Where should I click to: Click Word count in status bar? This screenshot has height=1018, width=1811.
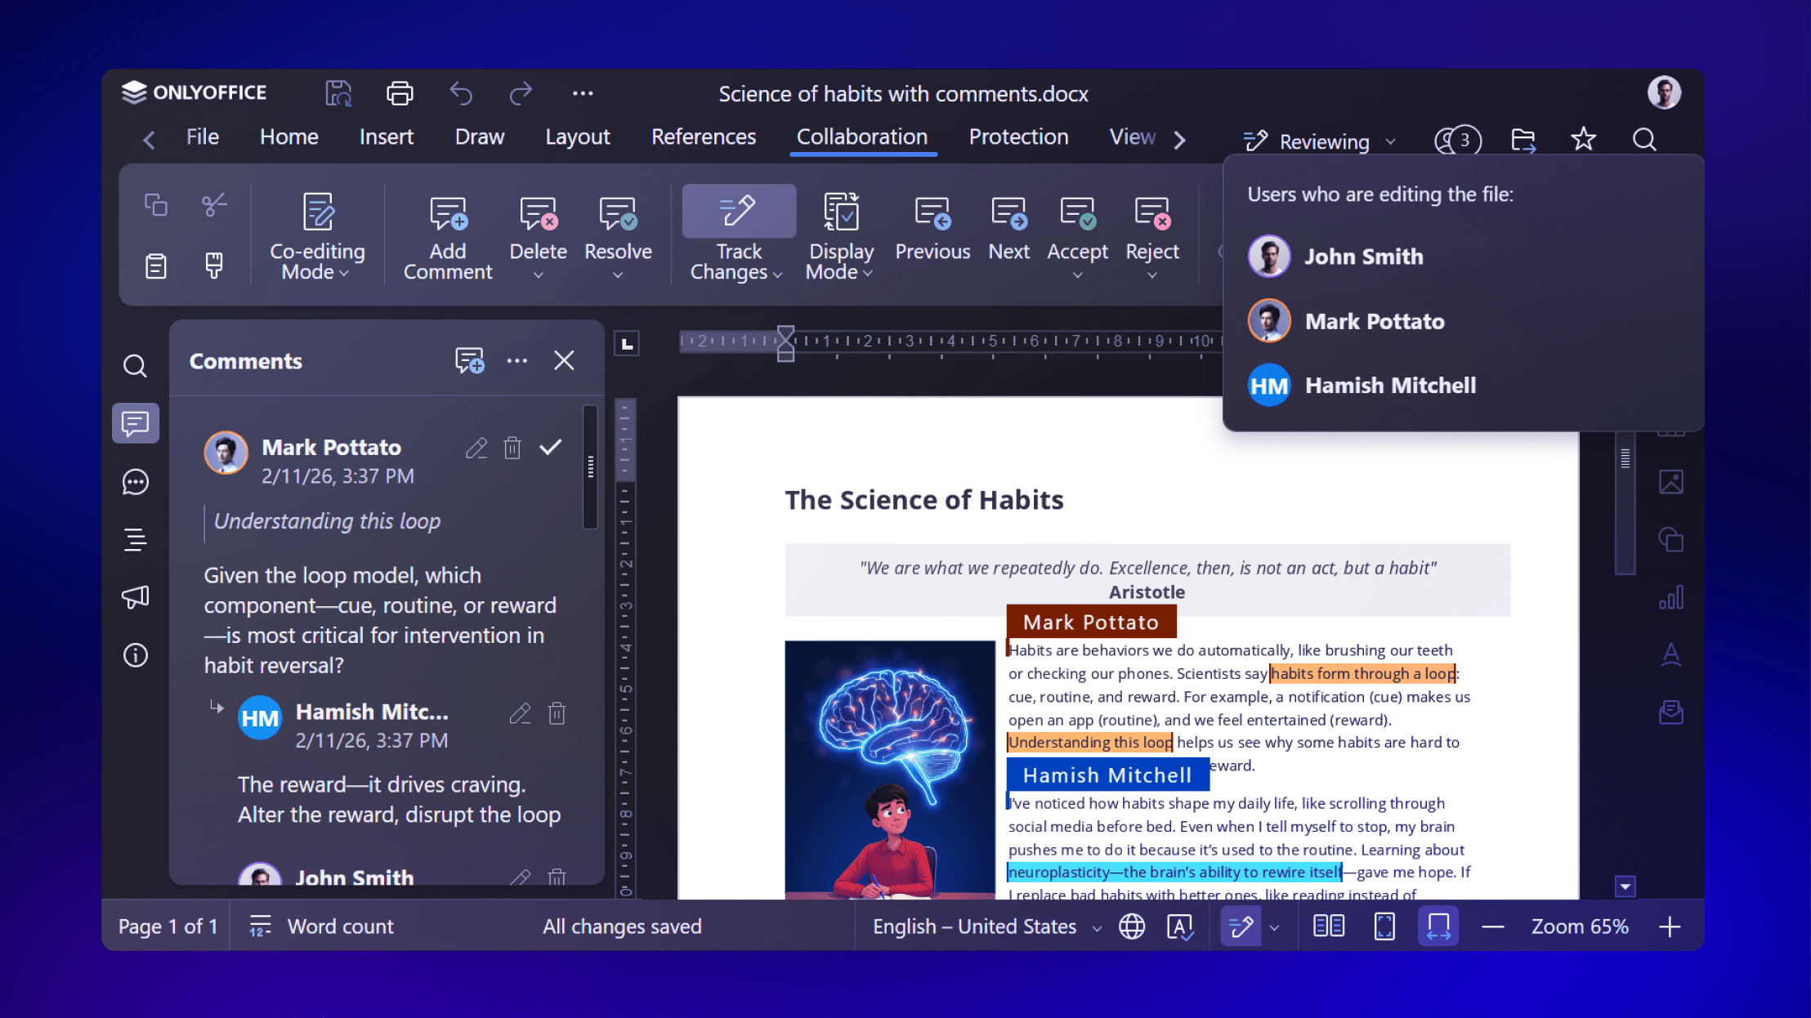tap(321, 926)
